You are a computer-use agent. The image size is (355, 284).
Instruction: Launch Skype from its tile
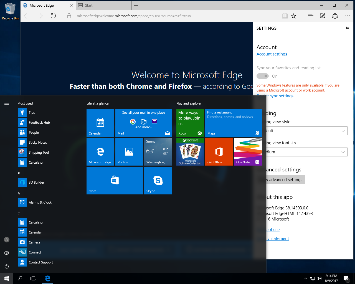[158, 181]
